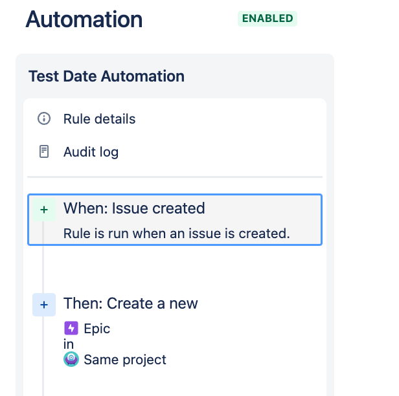Open the Rule details menu item
Viewport: 399px width, 396px height.
pos(99,119)
